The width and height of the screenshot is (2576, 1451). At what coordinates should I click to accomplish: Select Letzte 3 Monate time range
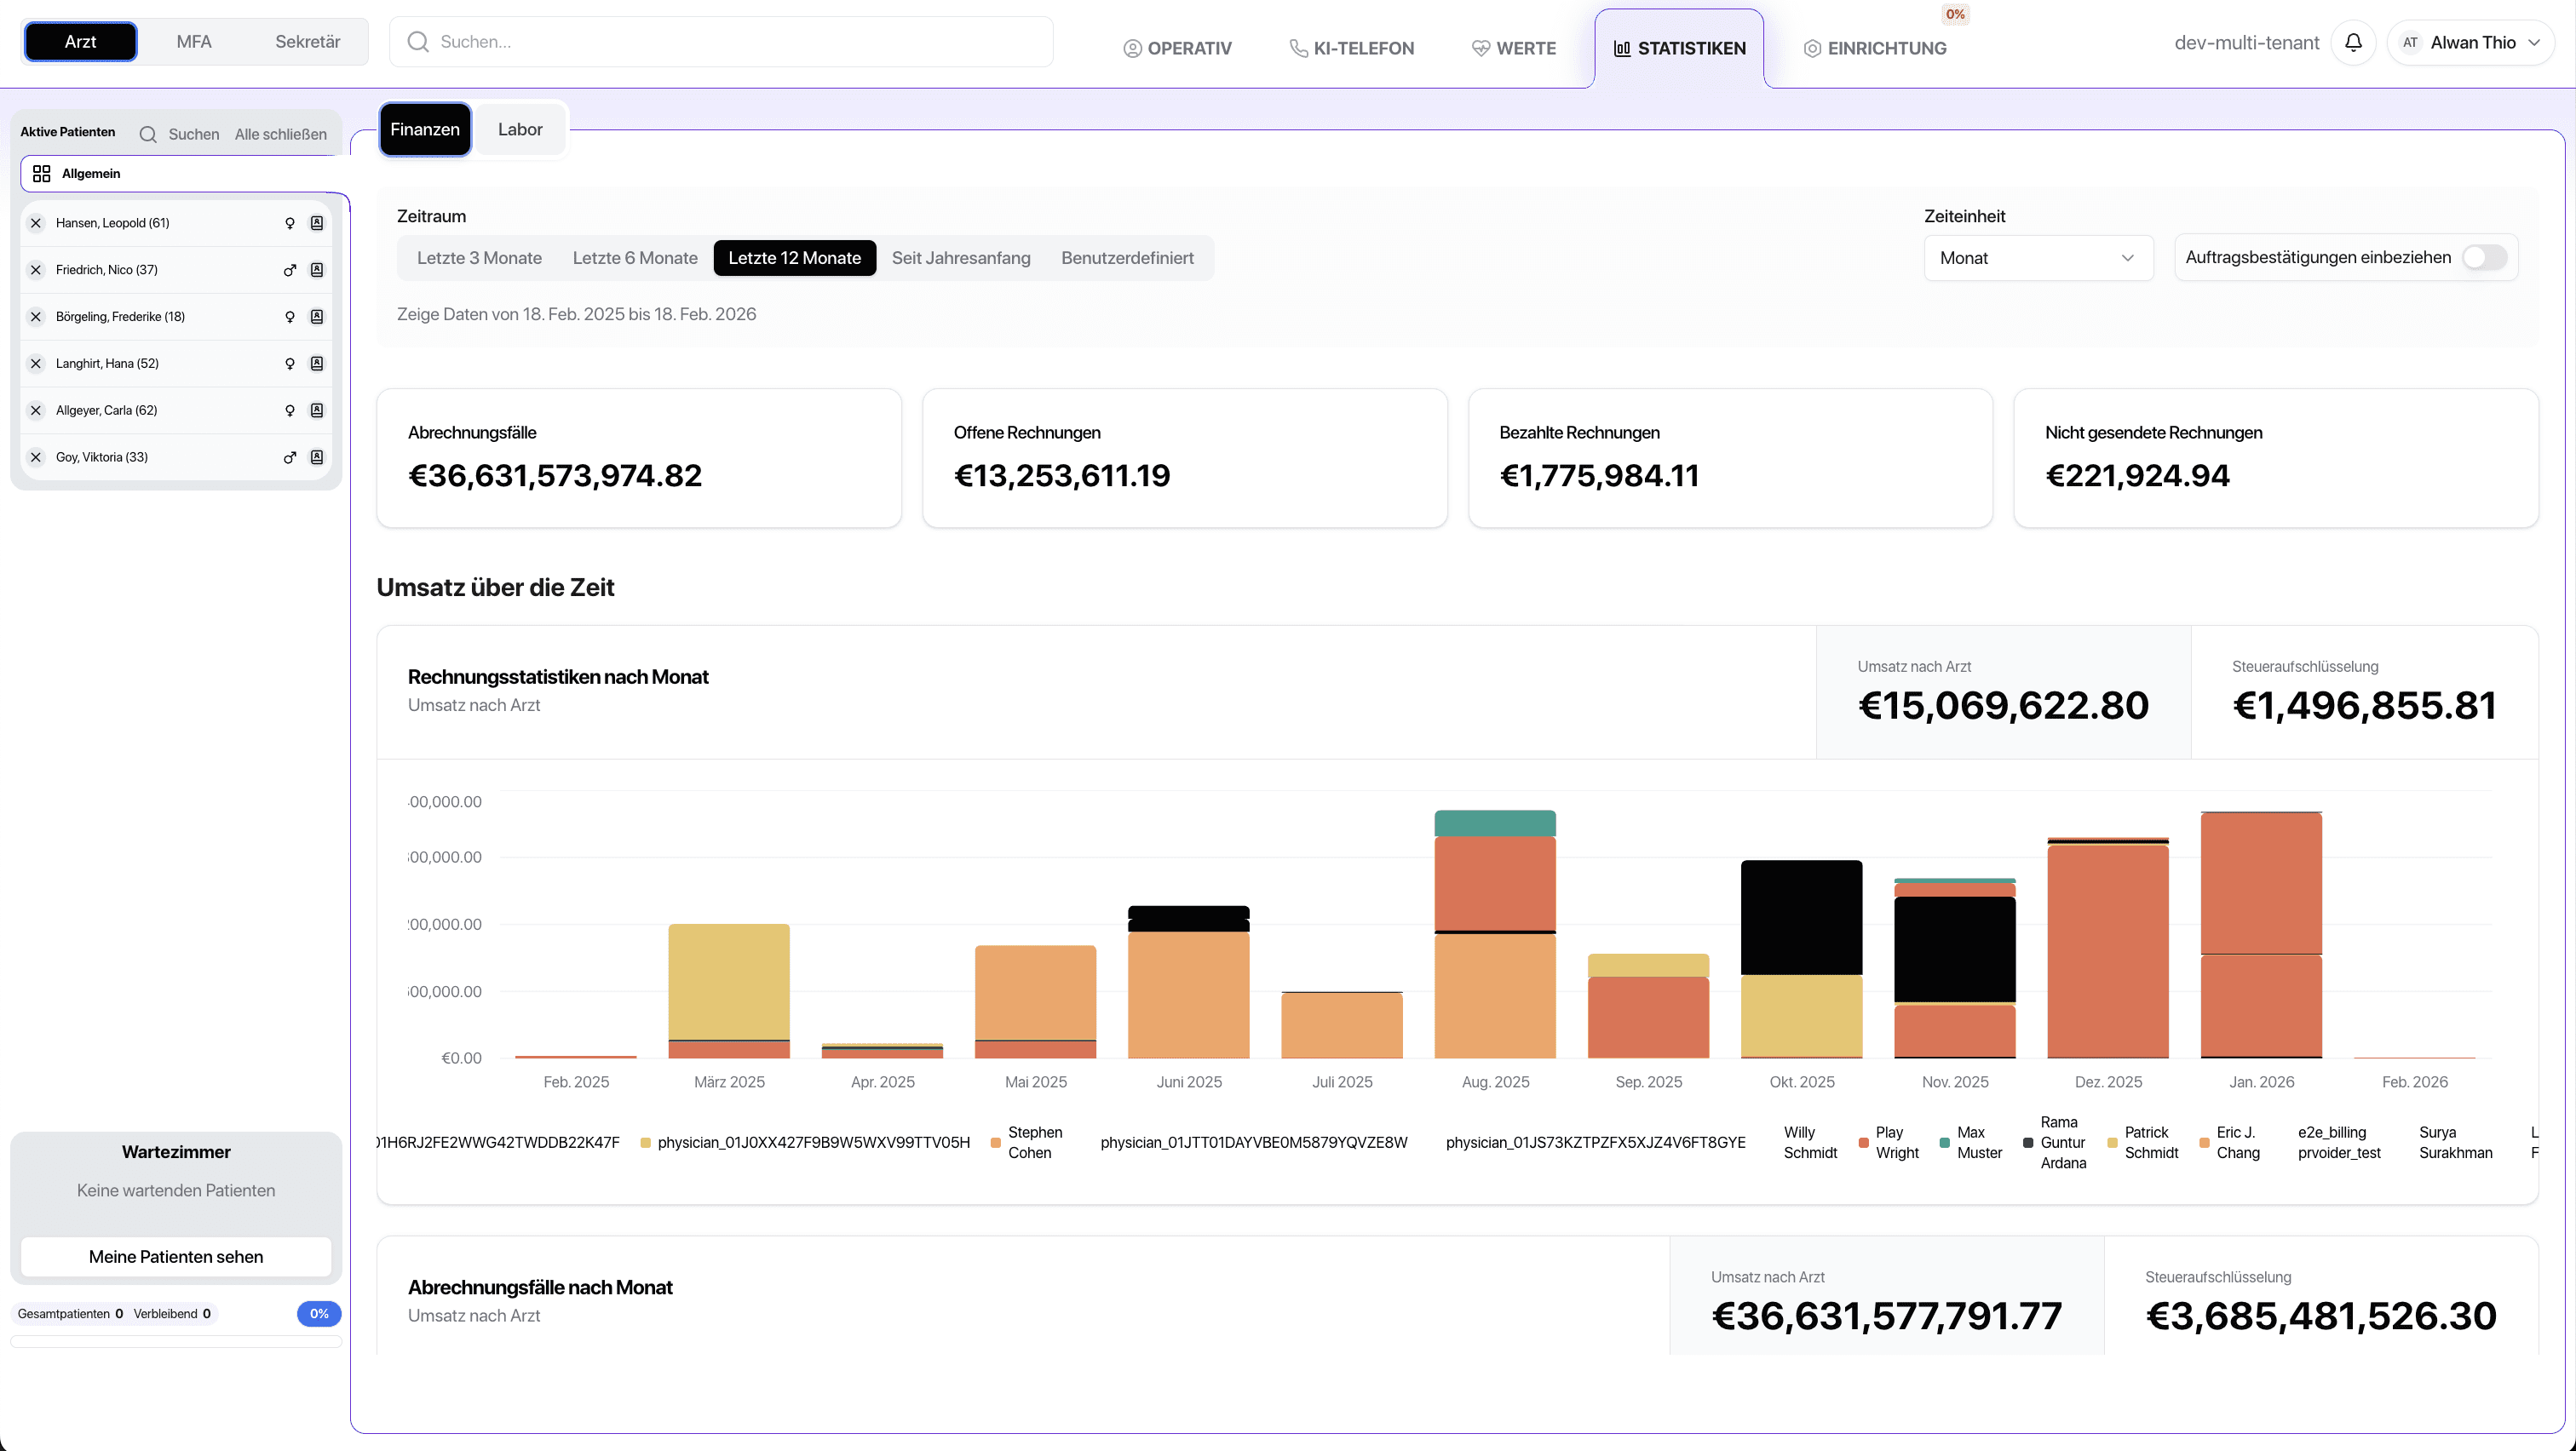point(479,258)
